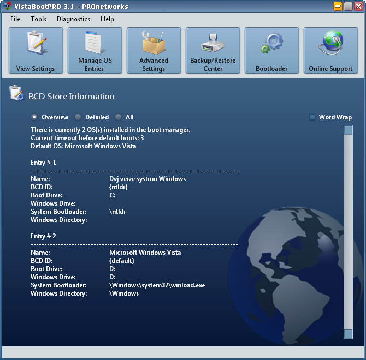This screenshot has width=366, height=360.
Task: Open the Diagnostics menu
Action: coord(73,19)
